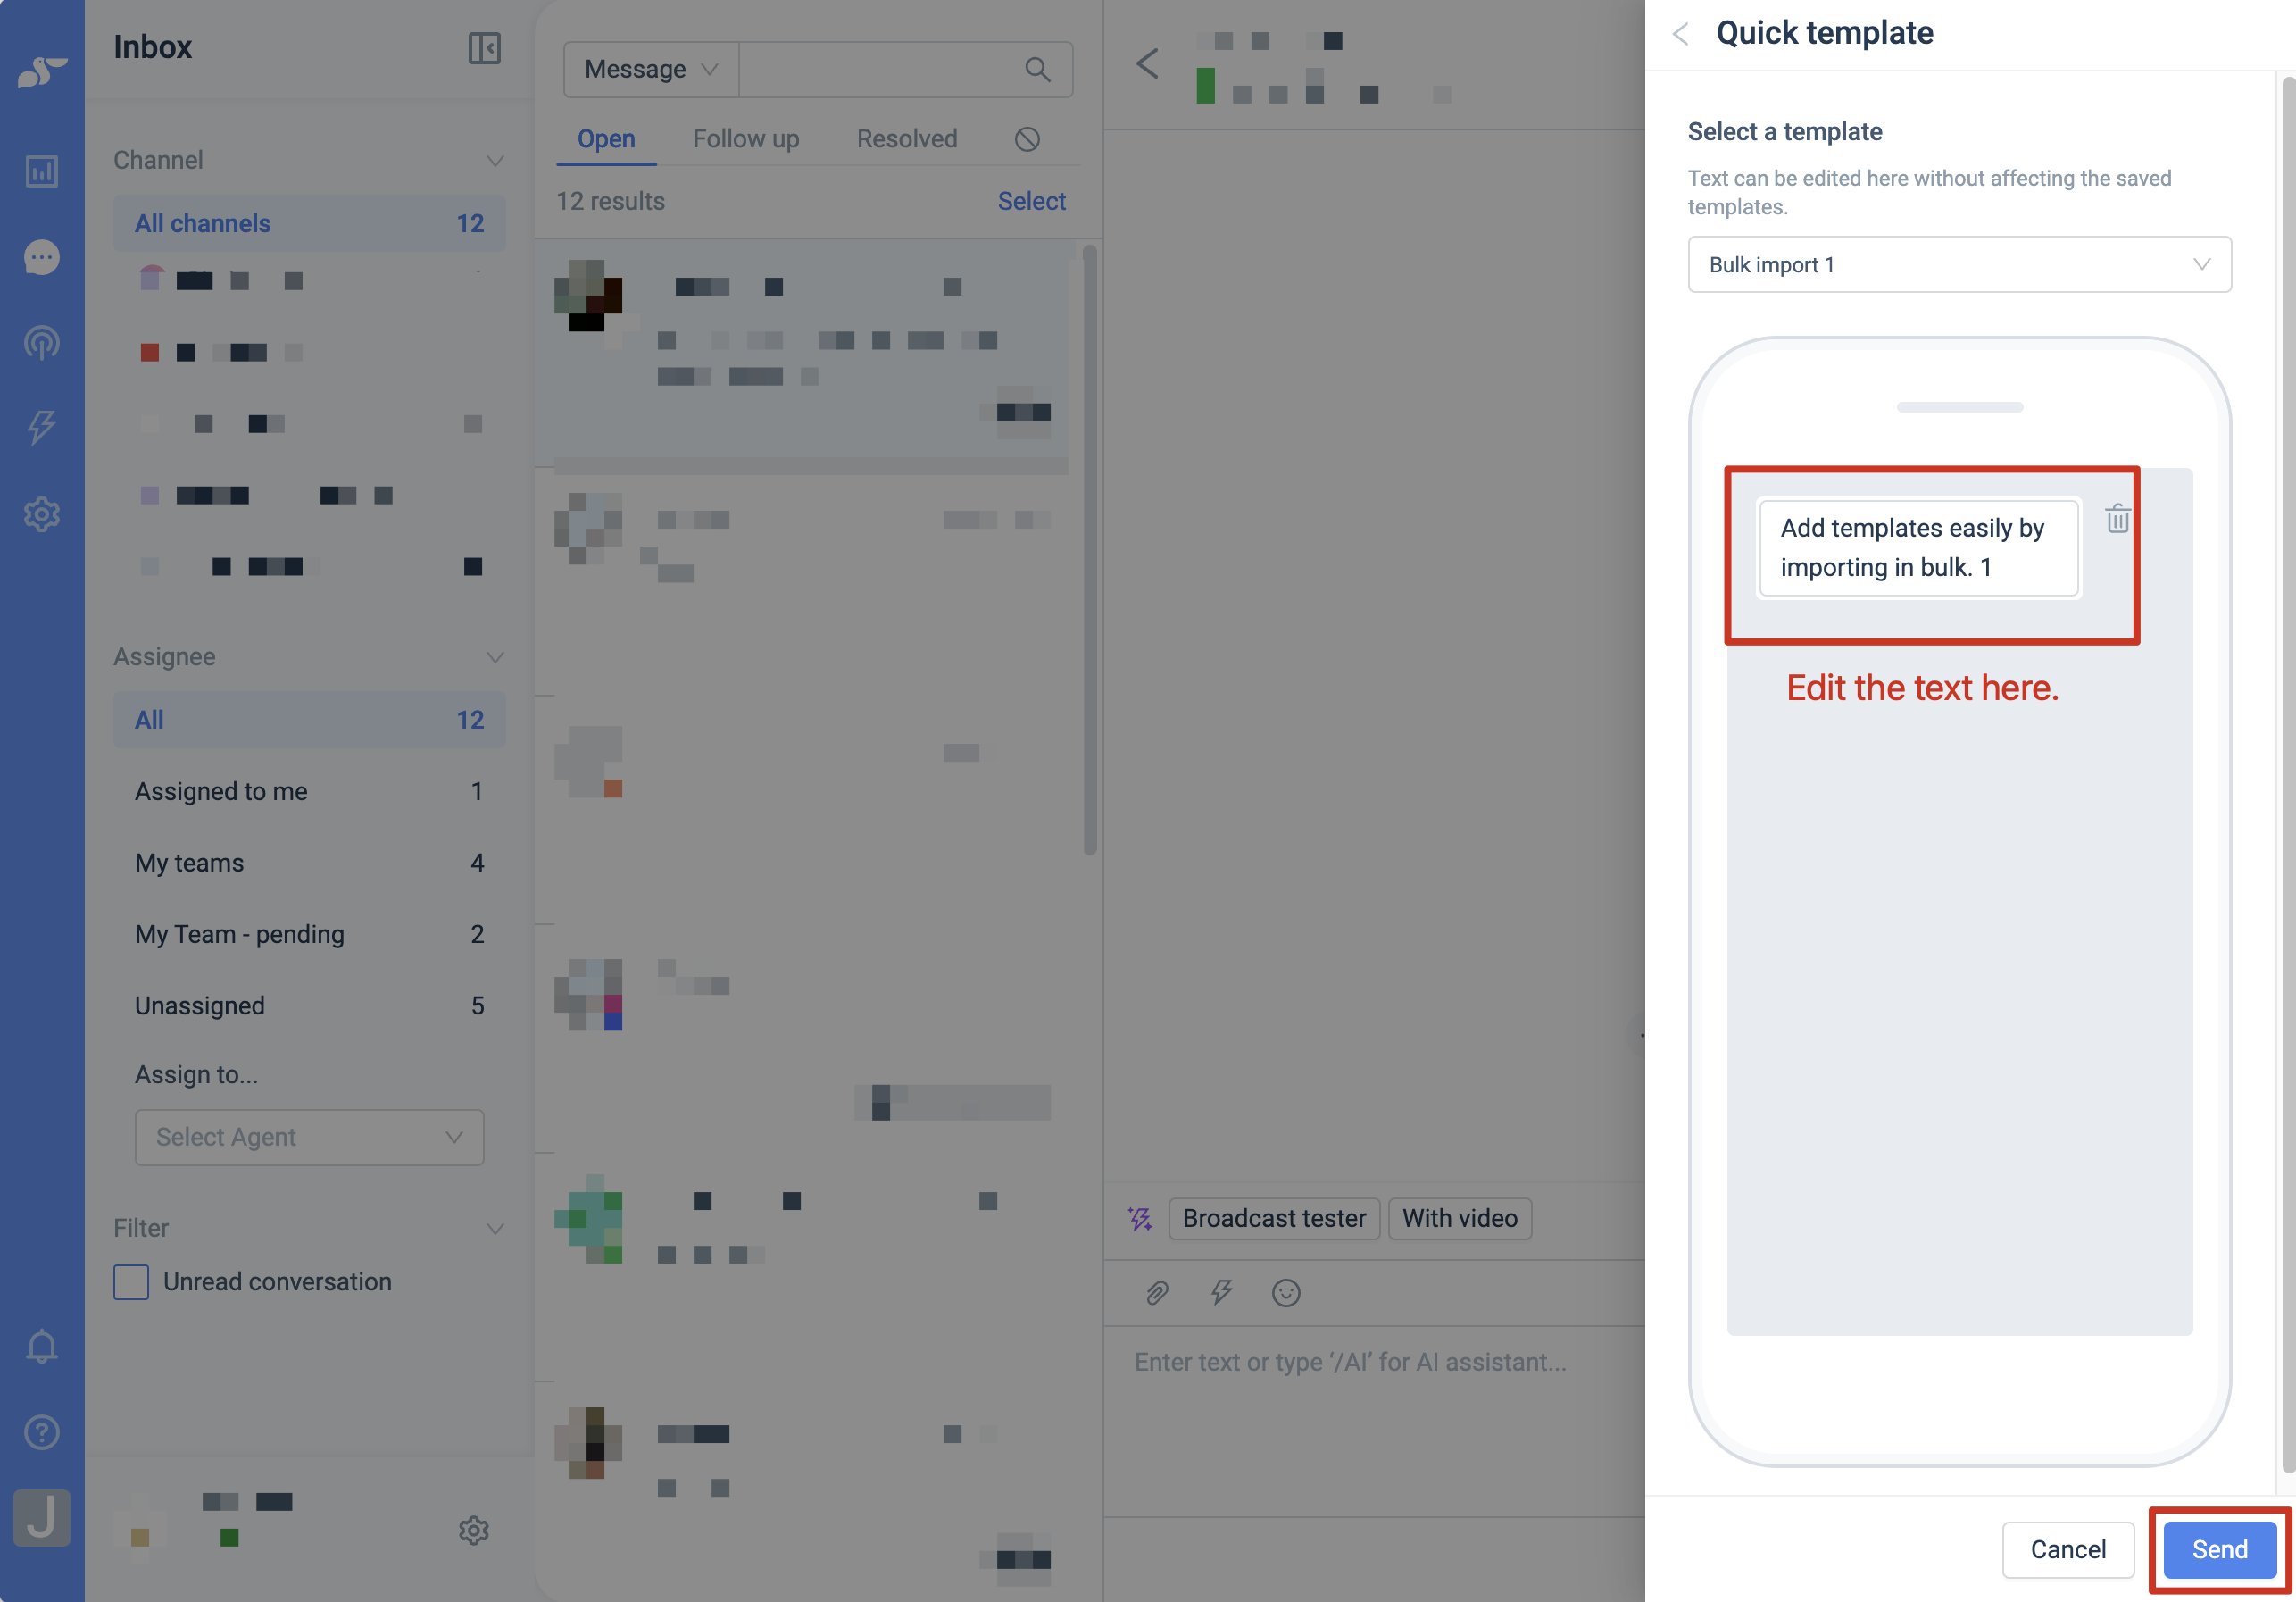Screen dimensions: 2296x1602
Task: Go back using Quick template arrow
Action: 1680,34
